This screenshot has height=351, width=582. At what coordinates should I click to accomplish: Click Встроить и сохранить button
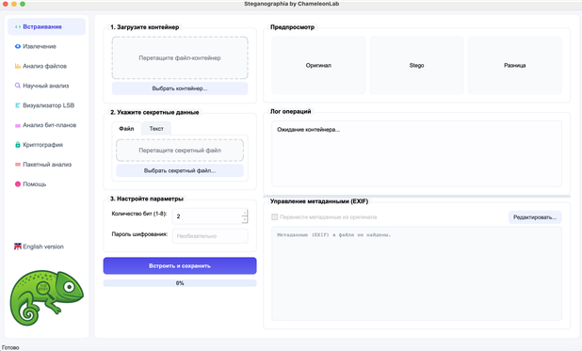180,265
